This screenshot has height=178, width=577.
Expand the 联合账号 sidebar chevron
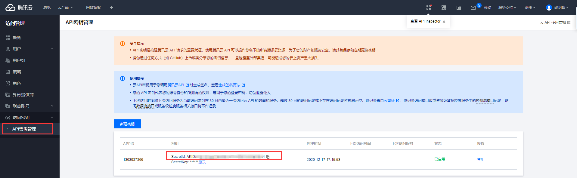52,106
